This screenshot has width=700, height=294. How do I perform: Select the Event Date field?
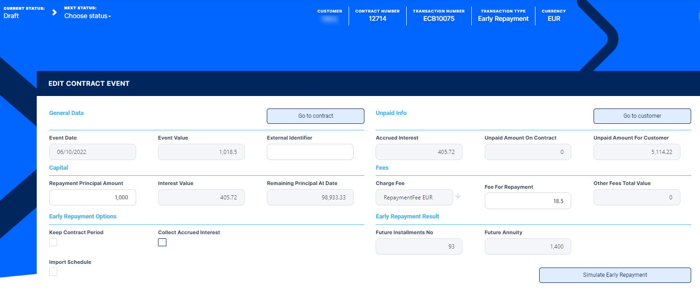pyautogui.click(x=92, y=152)
